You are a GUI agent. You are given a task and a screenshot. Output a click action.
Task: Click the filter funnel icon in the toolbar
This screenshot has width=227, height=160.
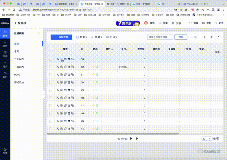pos(195,37)
